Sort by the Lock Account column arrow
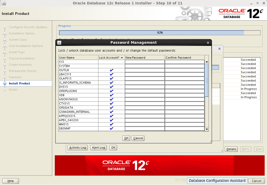The width and height of the screenshot is (267, 185). click(122, 58)
